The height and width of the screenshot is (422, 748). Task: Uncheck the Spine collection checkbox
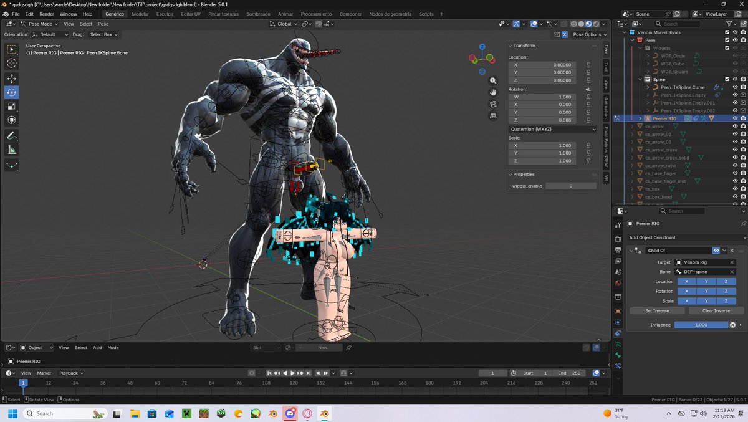point(727,79)
